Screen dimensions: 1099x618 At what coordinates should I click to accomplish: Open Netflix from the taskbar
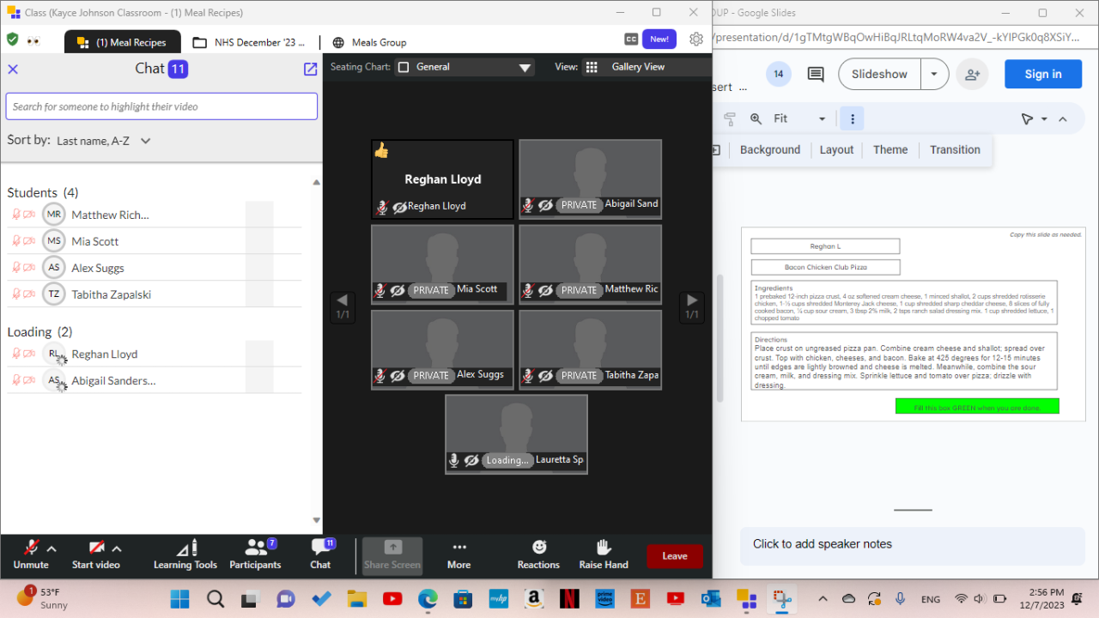click(x=568, y=598)
